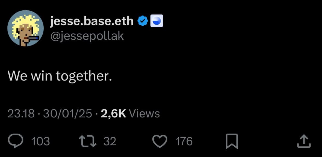Click the blue verified checkmark badge
The width and height of the screenshot is (322, 157).
pos(143,21)
